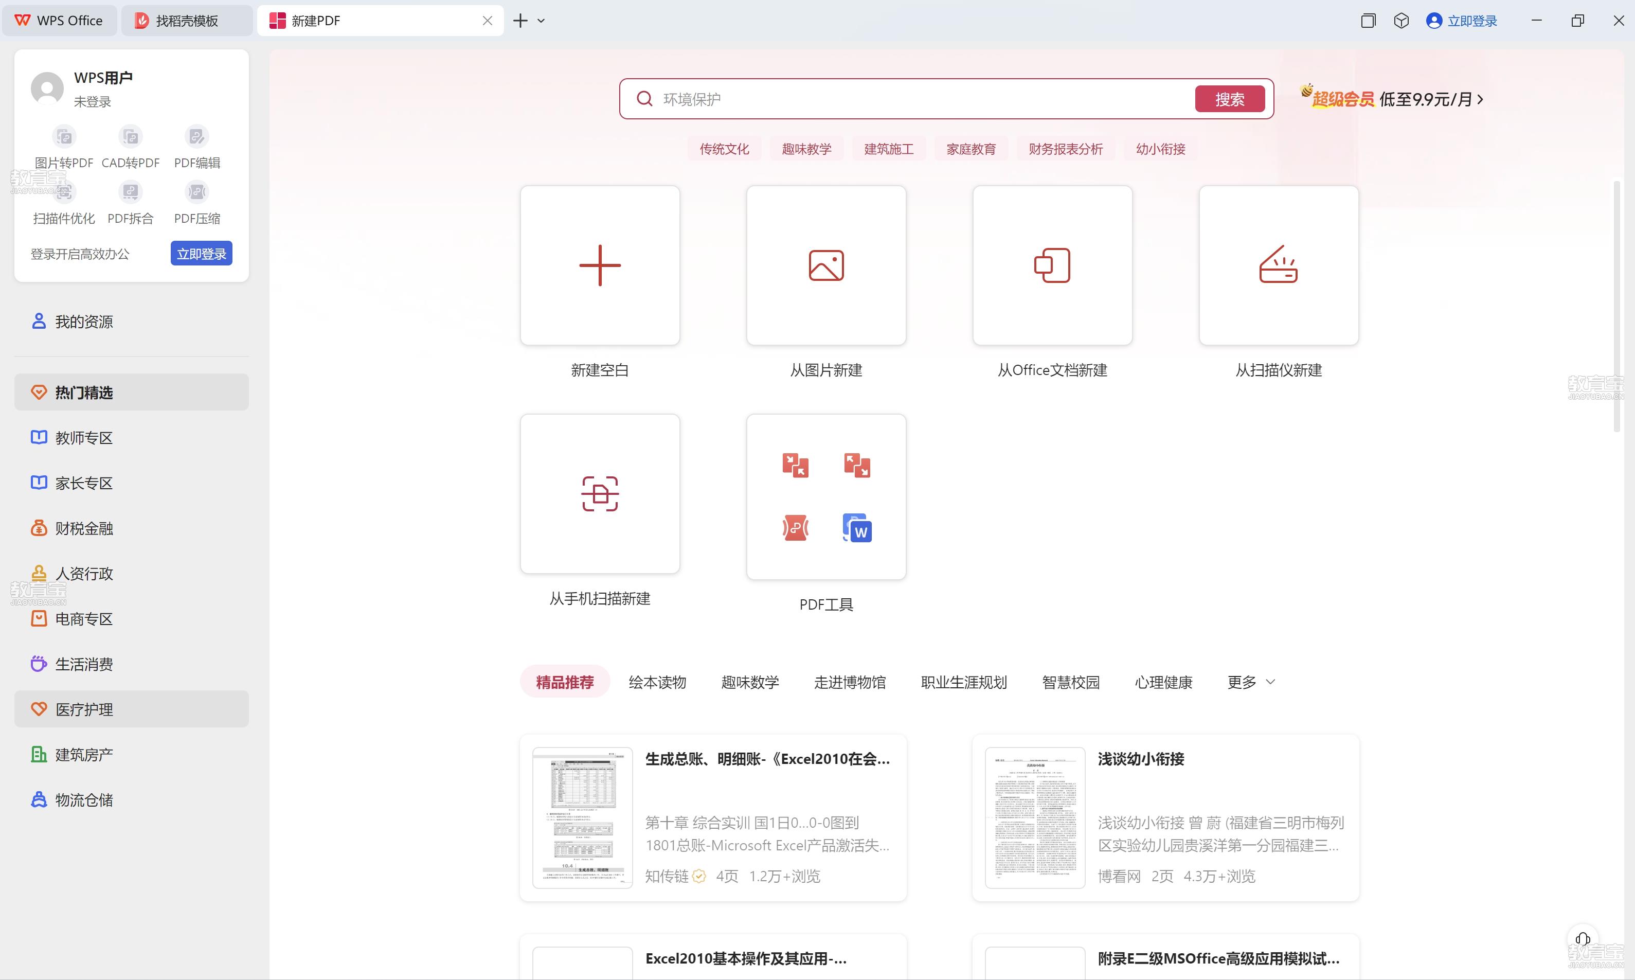Switch to 走进博物馆 tab
The width and height of the screenshot is (1635, 980).
pyautogui.click(x=850, y=682)
